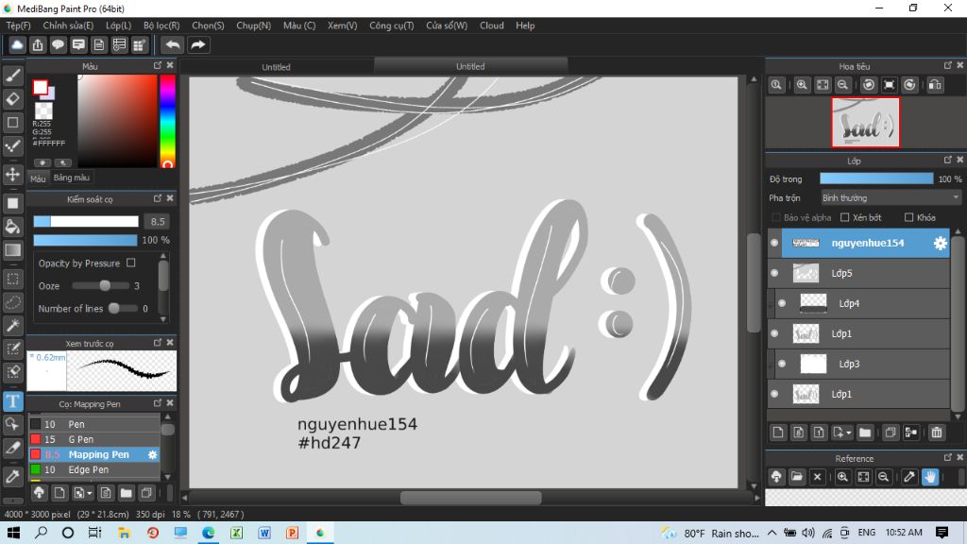
Task: Switch to the first Untitled tab
Action: 276,67
